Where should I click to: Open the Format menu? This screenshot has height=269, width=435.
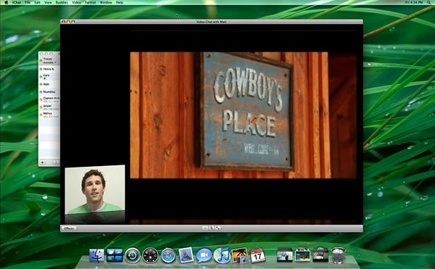tap(90, 2)
